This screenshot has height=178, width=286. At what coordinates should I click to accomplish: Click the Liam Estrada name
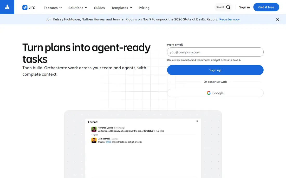(104, 139)
